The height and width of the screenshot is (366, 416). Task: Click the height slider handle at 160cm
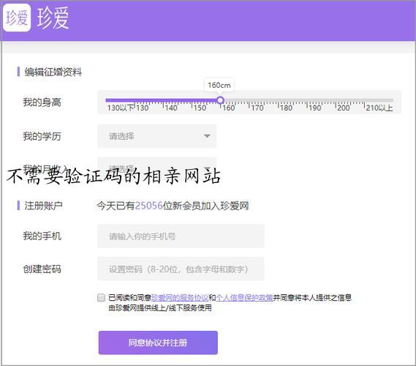220,100
